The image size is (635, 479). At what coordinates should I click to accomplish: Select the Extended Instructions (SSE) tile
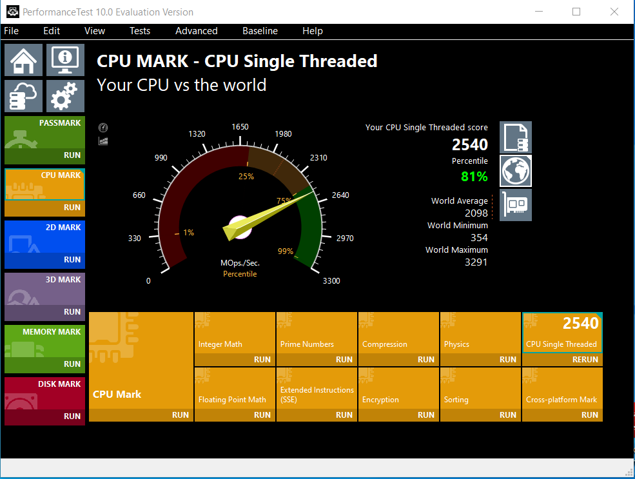[317, 388]
